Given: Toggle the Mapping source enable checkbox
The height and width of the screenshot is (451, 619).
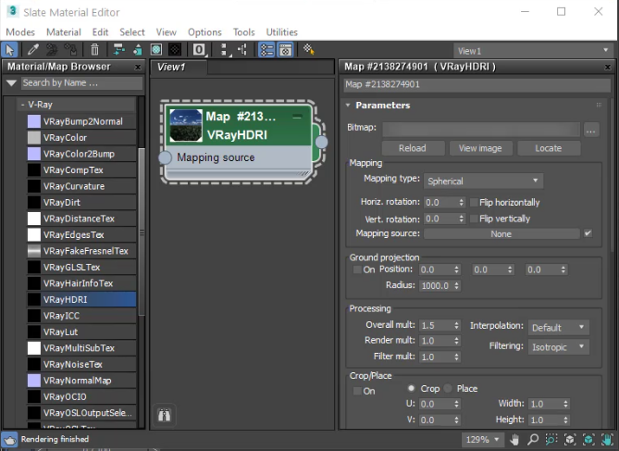Looking at the screenshot, I should click(x=588, y=233).
